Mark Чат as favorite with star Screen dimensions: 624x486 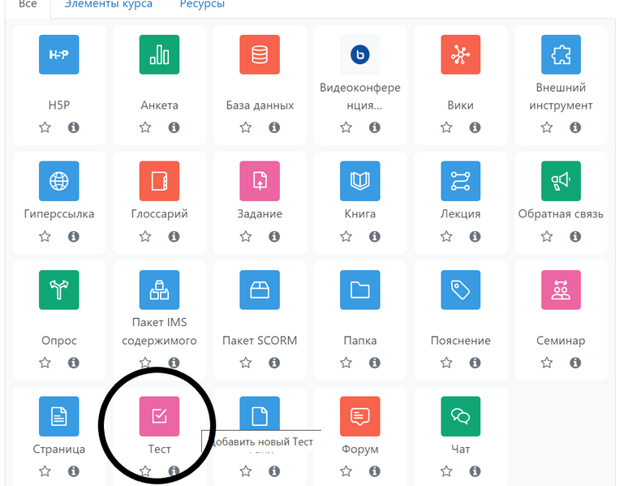coord(446,471)
